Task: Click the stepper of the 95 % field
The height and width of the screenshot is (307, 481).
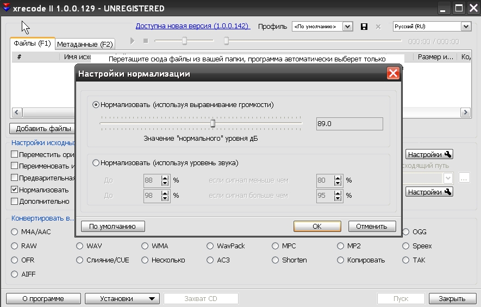Action: point(338,196)
